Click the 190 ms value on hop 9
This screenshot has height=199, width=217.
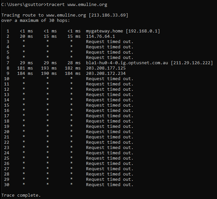click(49, 74)
